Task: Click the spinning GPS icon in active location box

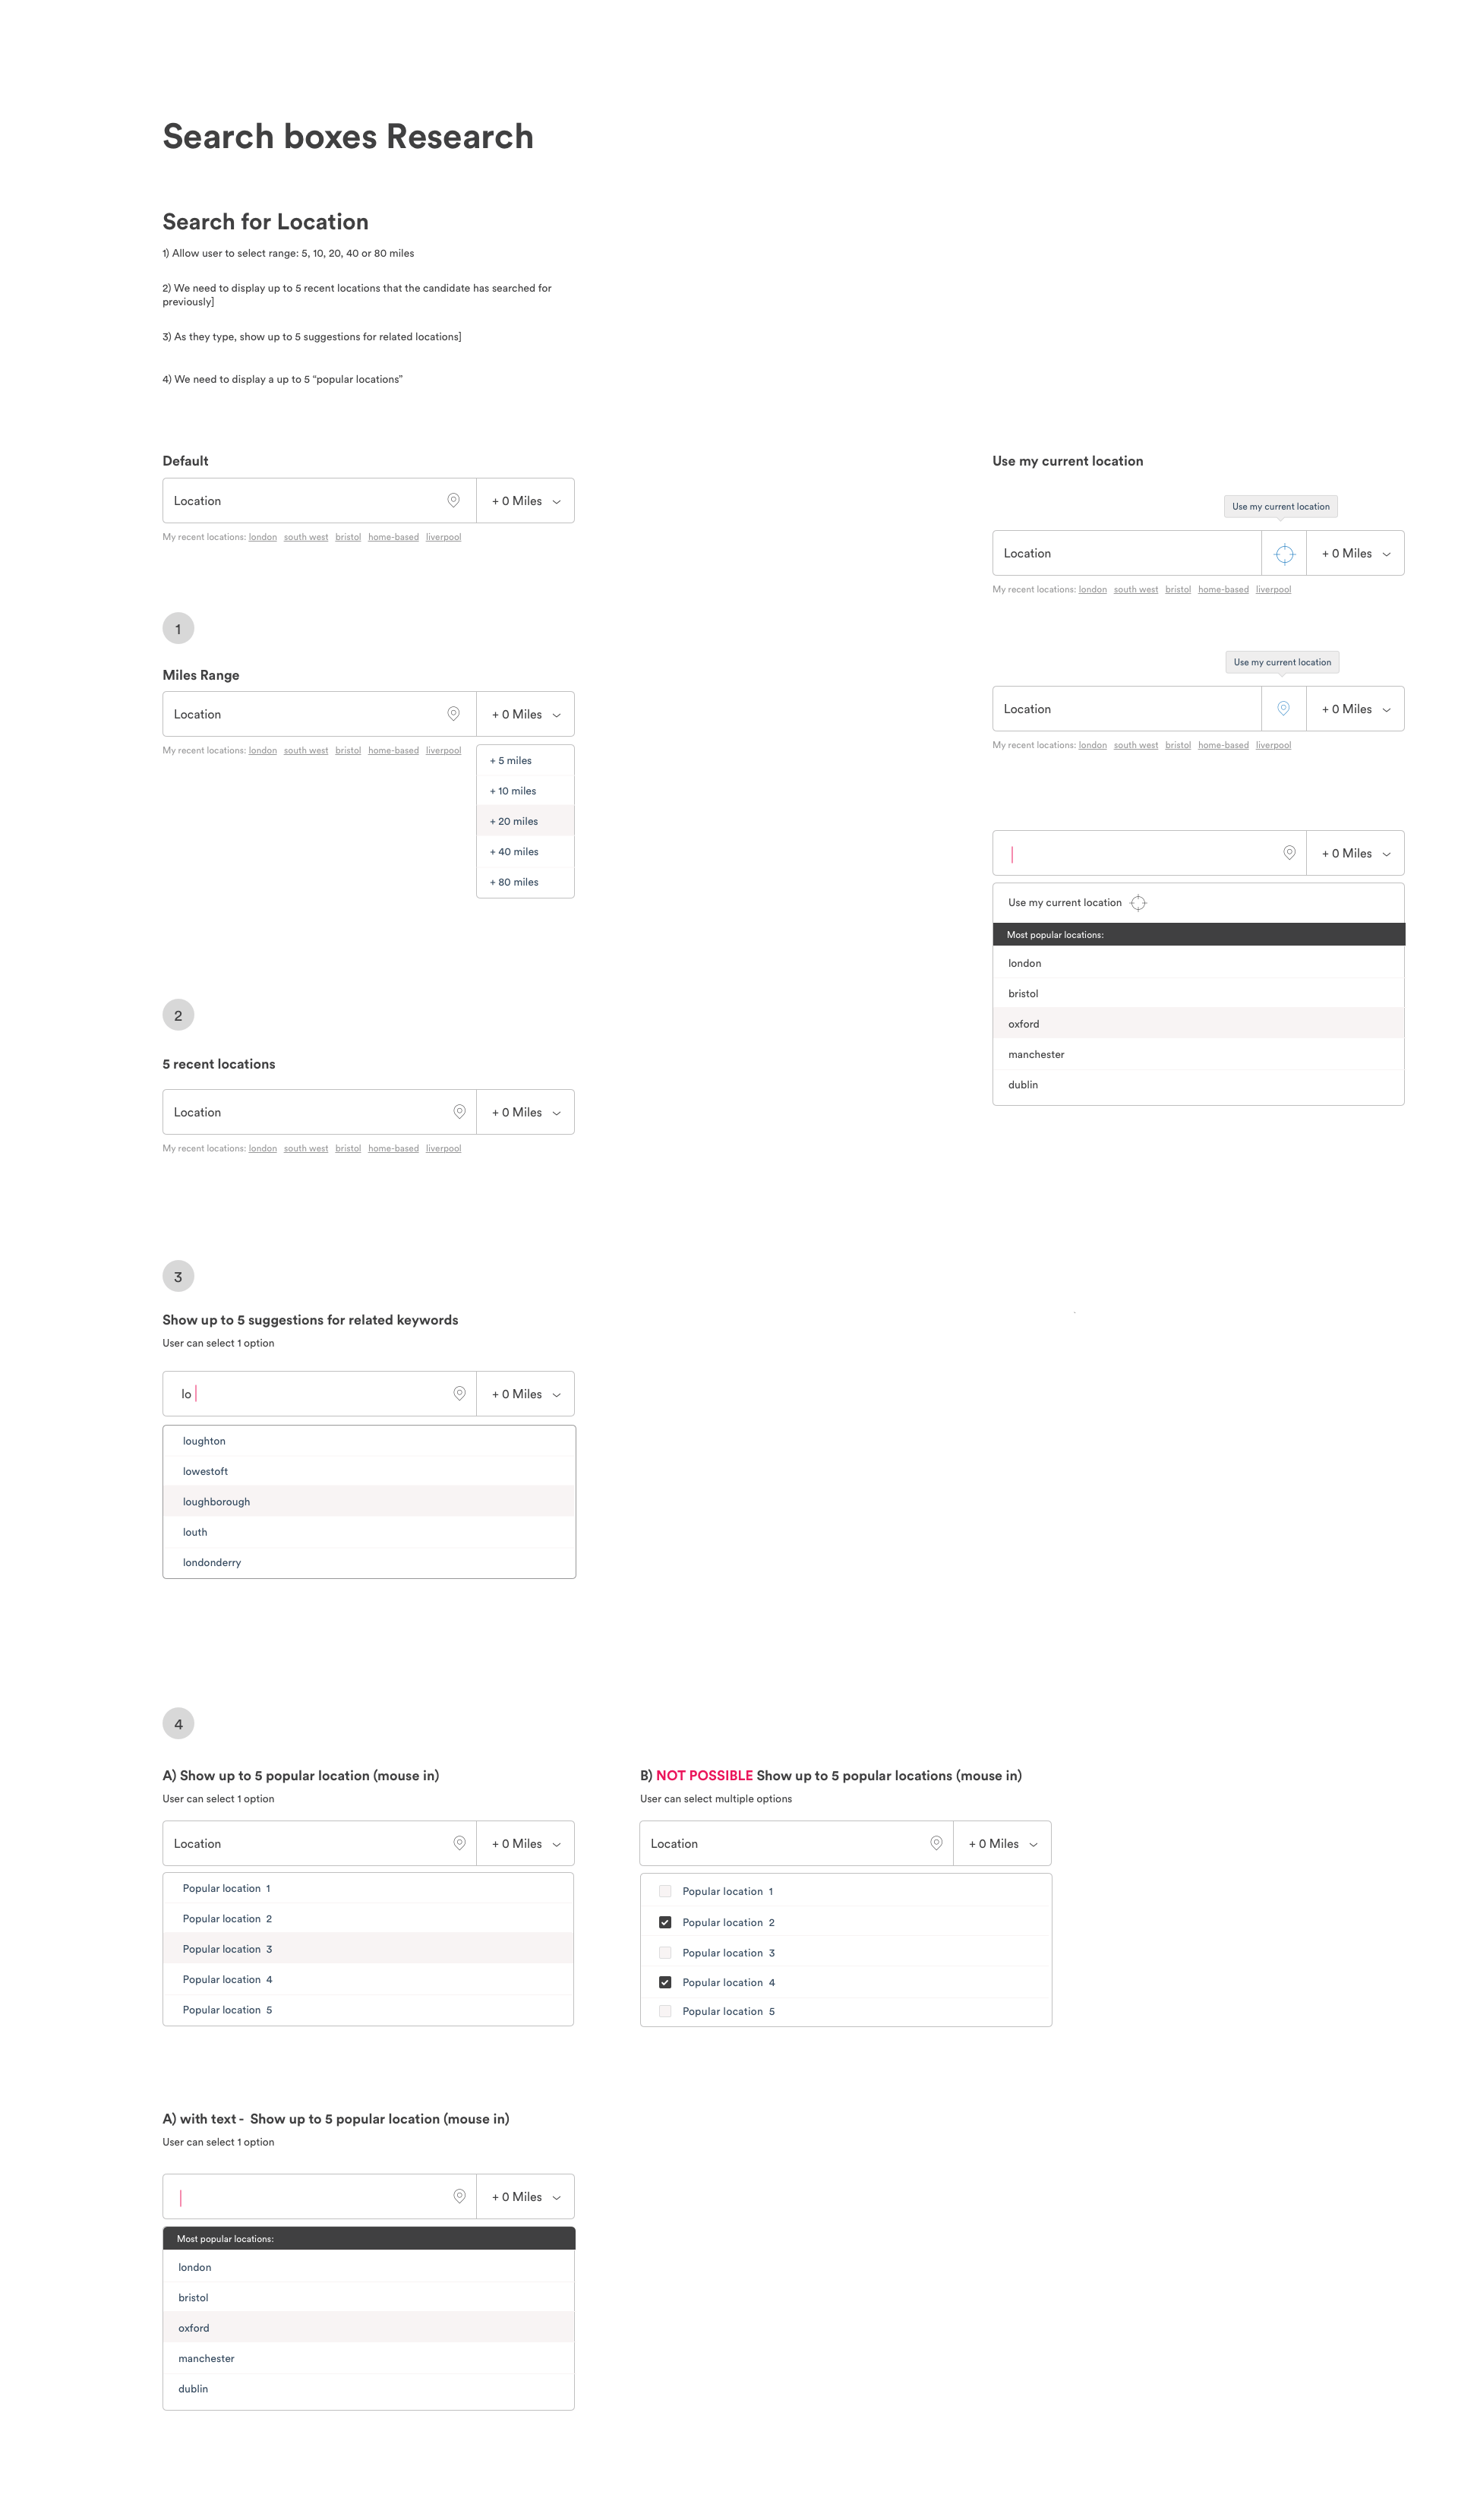Action: [x=1283, y=554]
